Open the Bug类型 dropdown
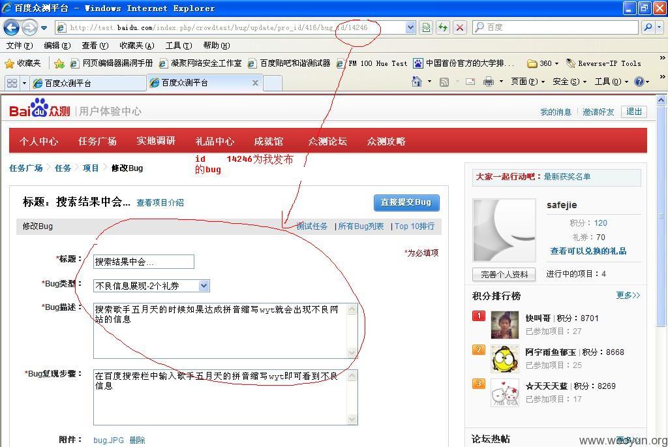 [151, 286]
